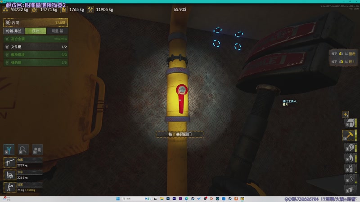The image size is (360, 202).
Task: Select the hammer tool in hotbar slot 2
Action: tap(349, 135)
